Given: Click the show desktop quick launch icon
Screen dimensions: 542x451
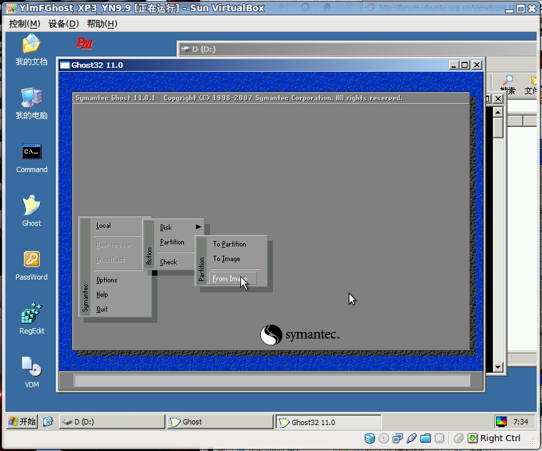Looking at the screenshot, I should pos(48,421).
